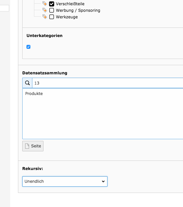Click the tag icon beside Verschleißteile
Viewport: 183px width, 207px height.
pos(45,4)
